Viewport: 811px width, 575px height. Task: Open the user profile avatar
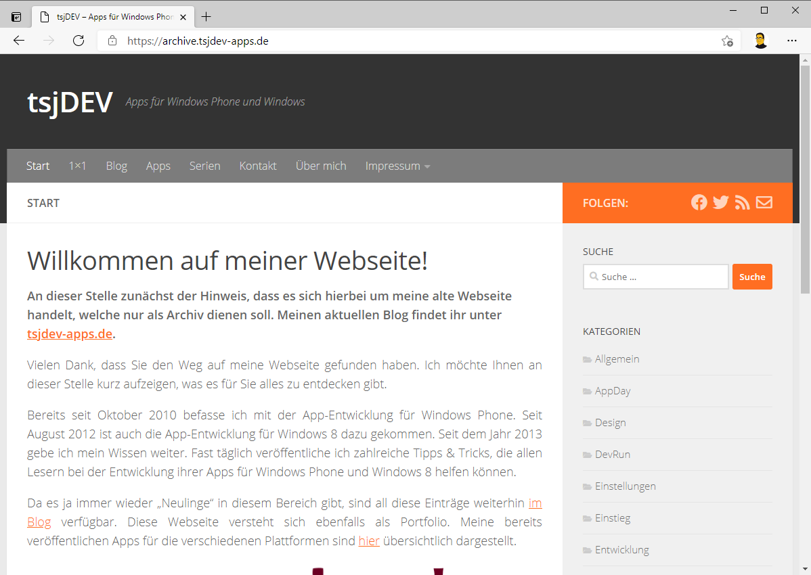(x=760, y=41)
